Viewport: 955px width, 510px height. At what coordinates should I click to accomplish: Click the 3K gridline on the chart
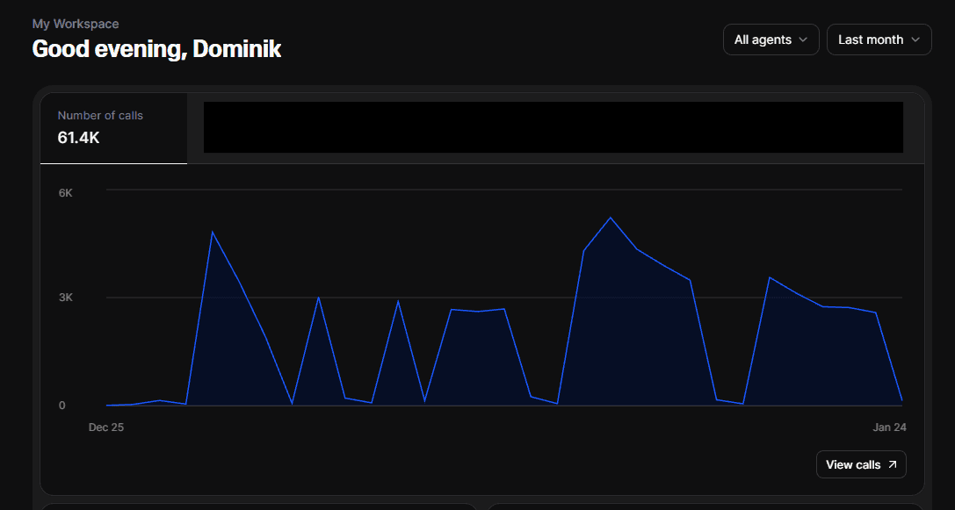[x=501, y=297]
